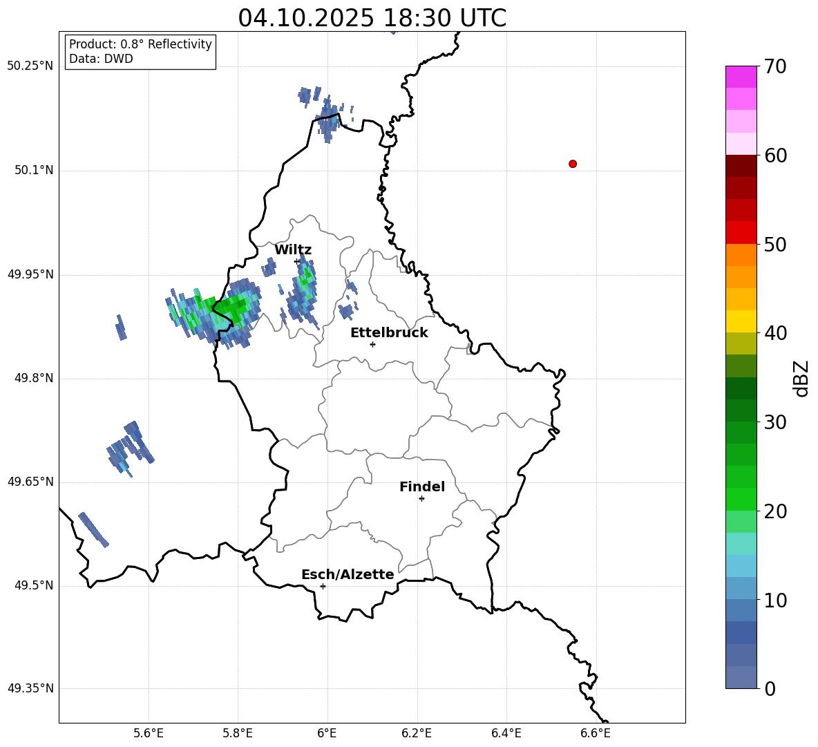Click the 5.6°E longitude label
The image size is (818, 747).
click(x=149, y=734)
